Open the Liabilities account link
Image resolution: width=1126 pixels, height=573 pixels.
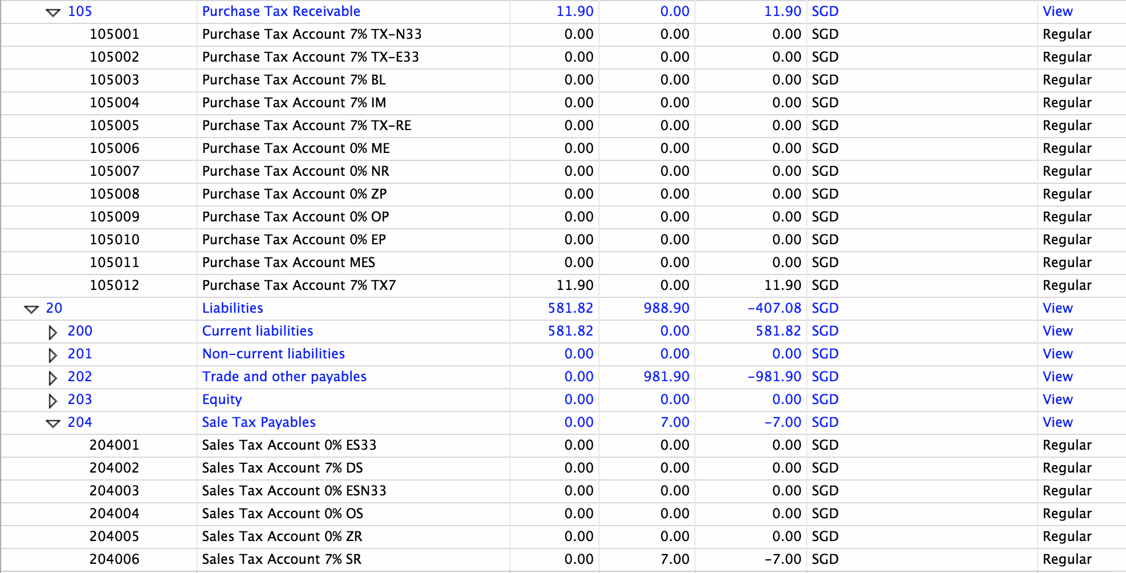click(232, 308)
